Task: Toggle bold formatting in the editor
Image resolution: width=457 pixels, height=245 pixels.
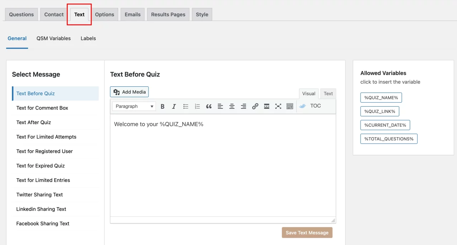Action: pos(162,106)
